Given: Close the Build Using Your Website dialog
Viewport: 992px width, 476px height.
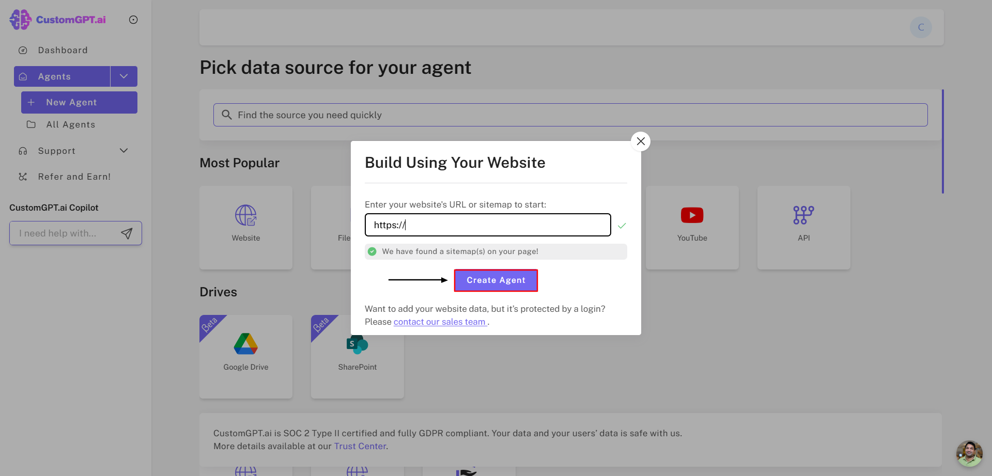Looking at the screenshot, I should (x=641, y=141).
